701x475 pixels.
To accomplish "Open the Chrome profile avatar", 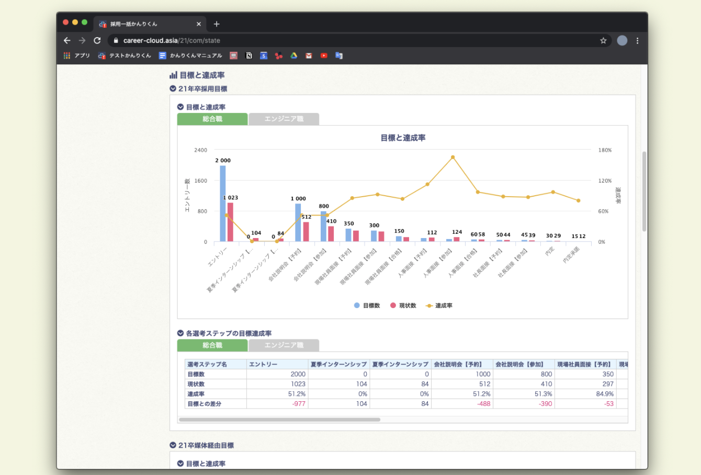I will (x=622, y=40).
